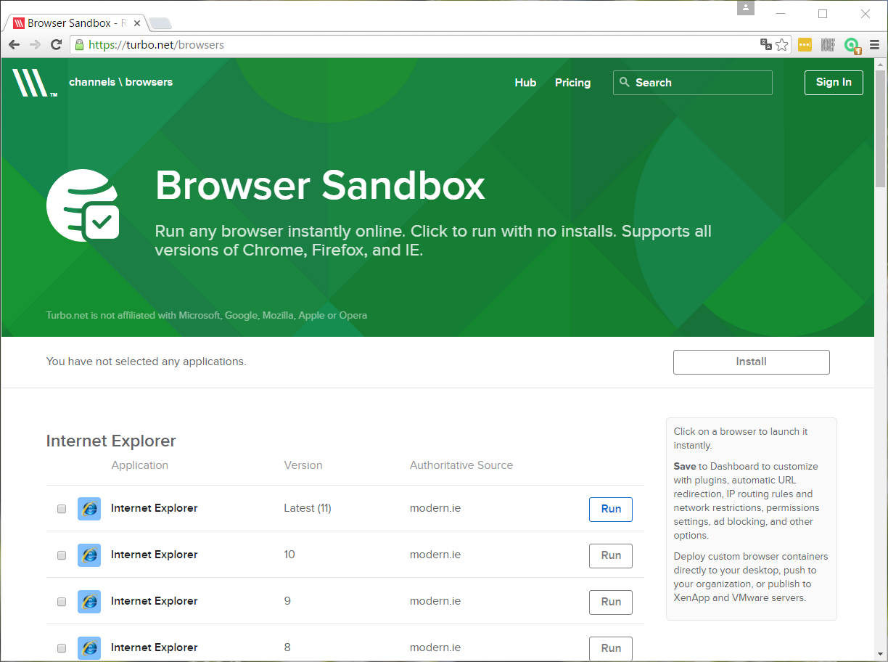
Task: Check the checkbox for Internet Explorer 10
Action: click(x=62, y=555)
